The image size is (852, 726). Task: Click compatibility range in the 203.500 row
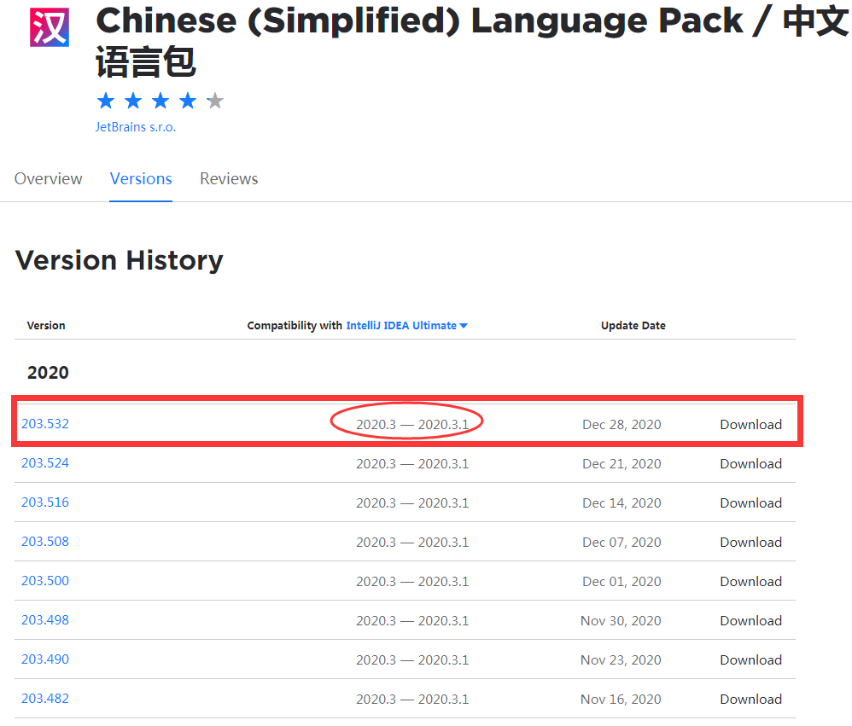(412, 582)
